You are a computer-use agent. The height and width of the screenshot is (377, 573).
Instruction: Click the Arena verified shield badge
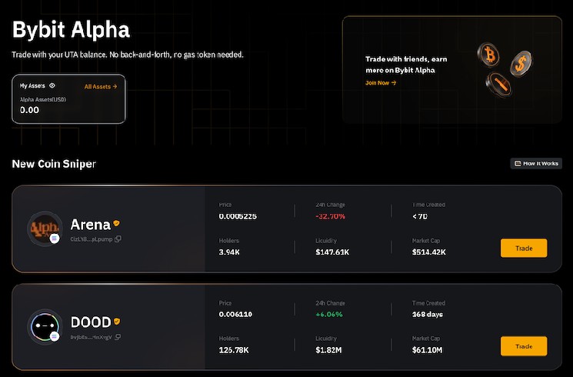117,224
